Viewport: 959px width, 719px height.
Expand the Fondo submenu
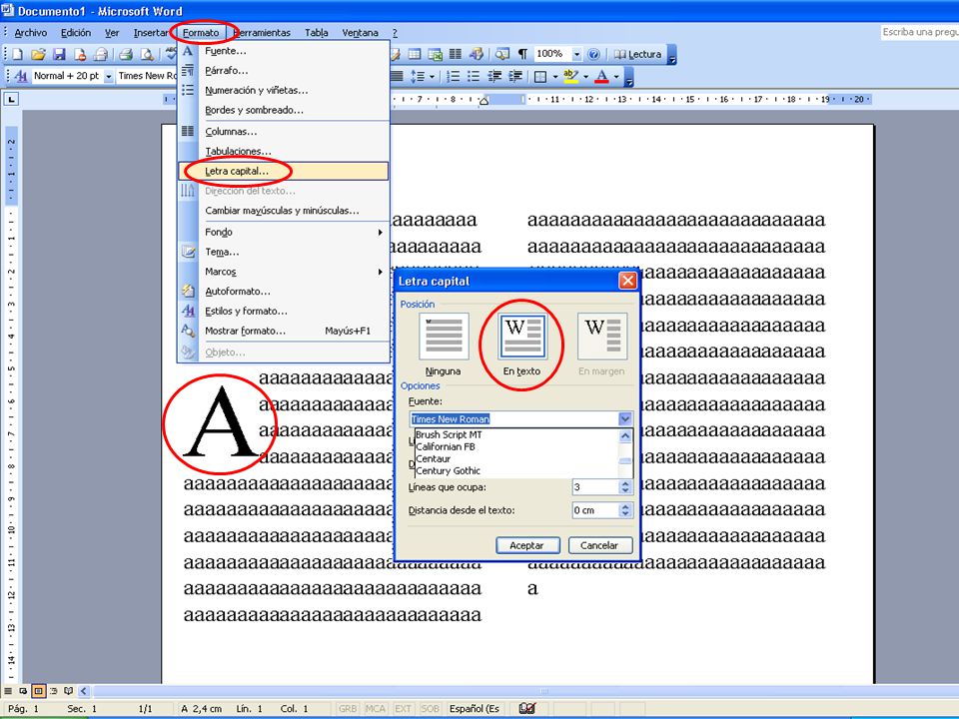click(284, 233)
